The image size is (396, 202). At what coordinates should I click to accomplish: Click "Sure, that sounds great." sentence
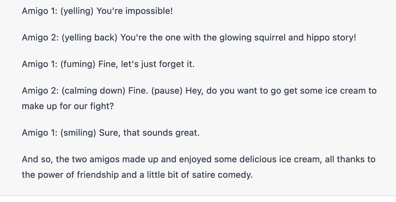tap(149, 133)
